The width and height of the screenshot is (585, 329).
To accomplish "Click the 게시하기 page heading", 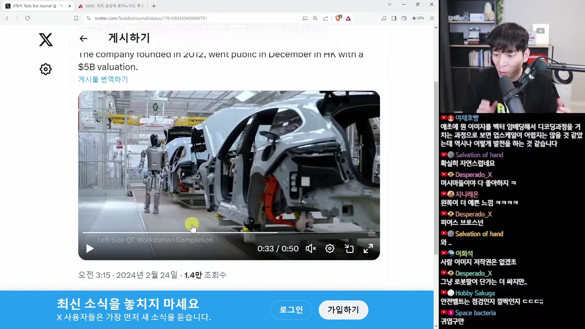I will pyautogui.click(x=129, y=38).
